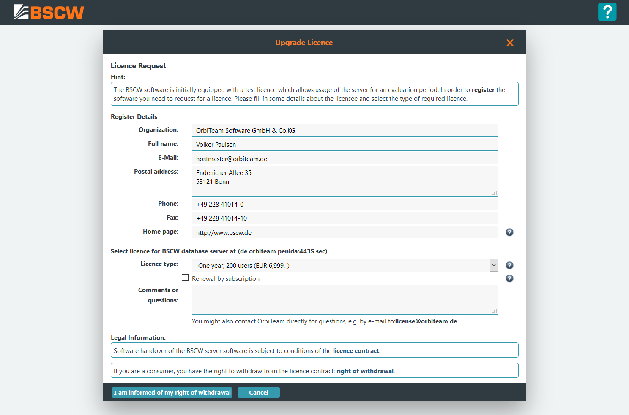Click the Phone input field
The image size is (629, 415).
tap(345, 204)
